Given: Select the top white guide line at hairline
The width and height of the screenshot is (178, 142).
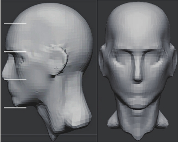Looking at the screenshot, I should (15, 24).
